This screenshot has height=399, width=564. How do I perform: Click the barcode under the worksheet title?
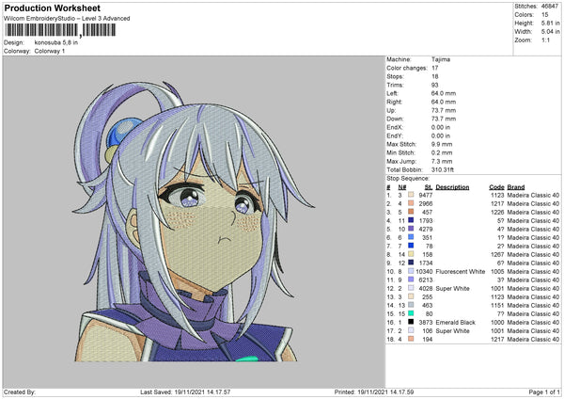point(60,30)
